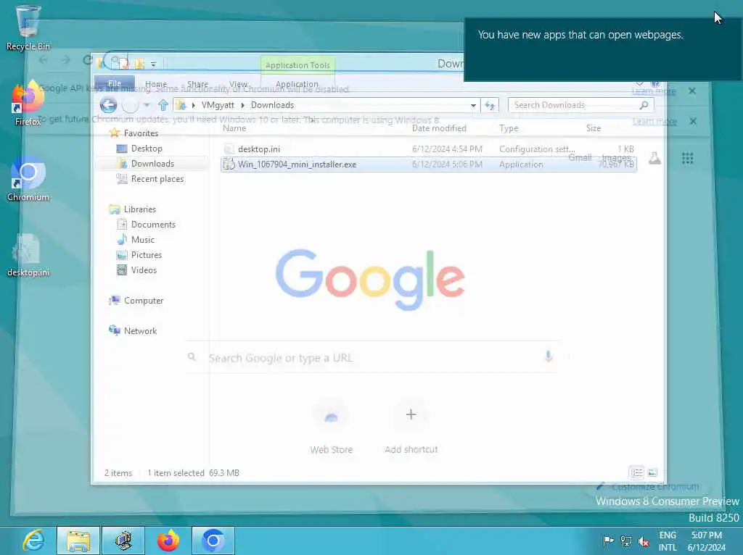Open Action Center flag in tray

click(x=608, y=541)
